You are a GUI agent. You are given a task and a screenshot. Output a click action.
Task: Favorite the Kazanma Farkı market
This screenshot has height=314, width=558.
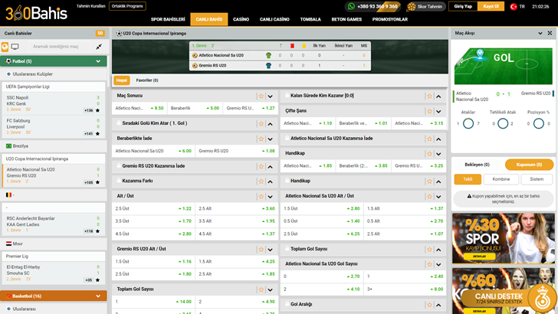(261, 182)
